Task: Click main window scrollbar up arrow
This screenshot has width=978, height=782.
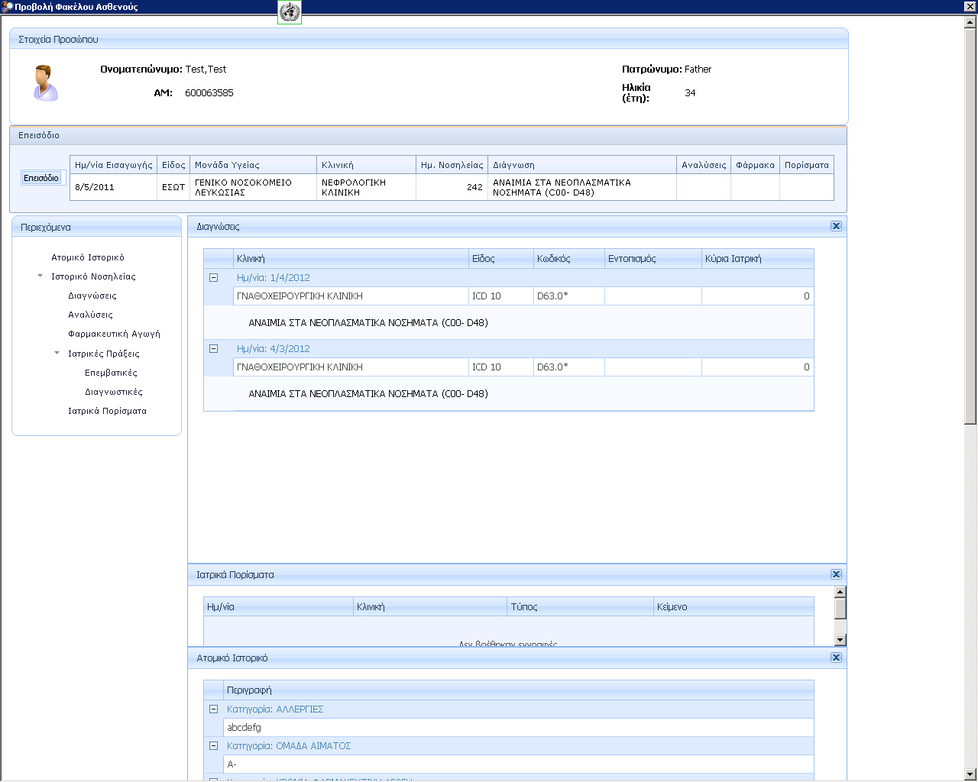Action: point(970,22)
